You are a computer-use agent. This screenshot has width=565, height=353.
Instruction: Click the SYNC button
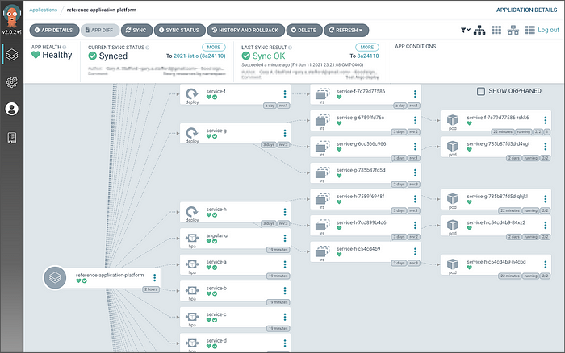136,31
